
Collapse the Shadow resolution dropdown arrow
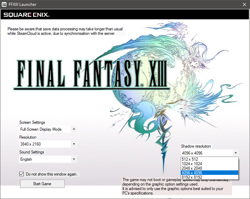point(236,153)
